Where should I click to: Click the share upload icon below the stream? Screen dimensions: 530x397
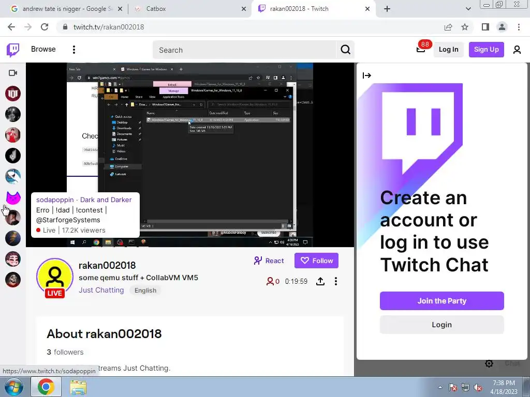[x=320, y=281]
